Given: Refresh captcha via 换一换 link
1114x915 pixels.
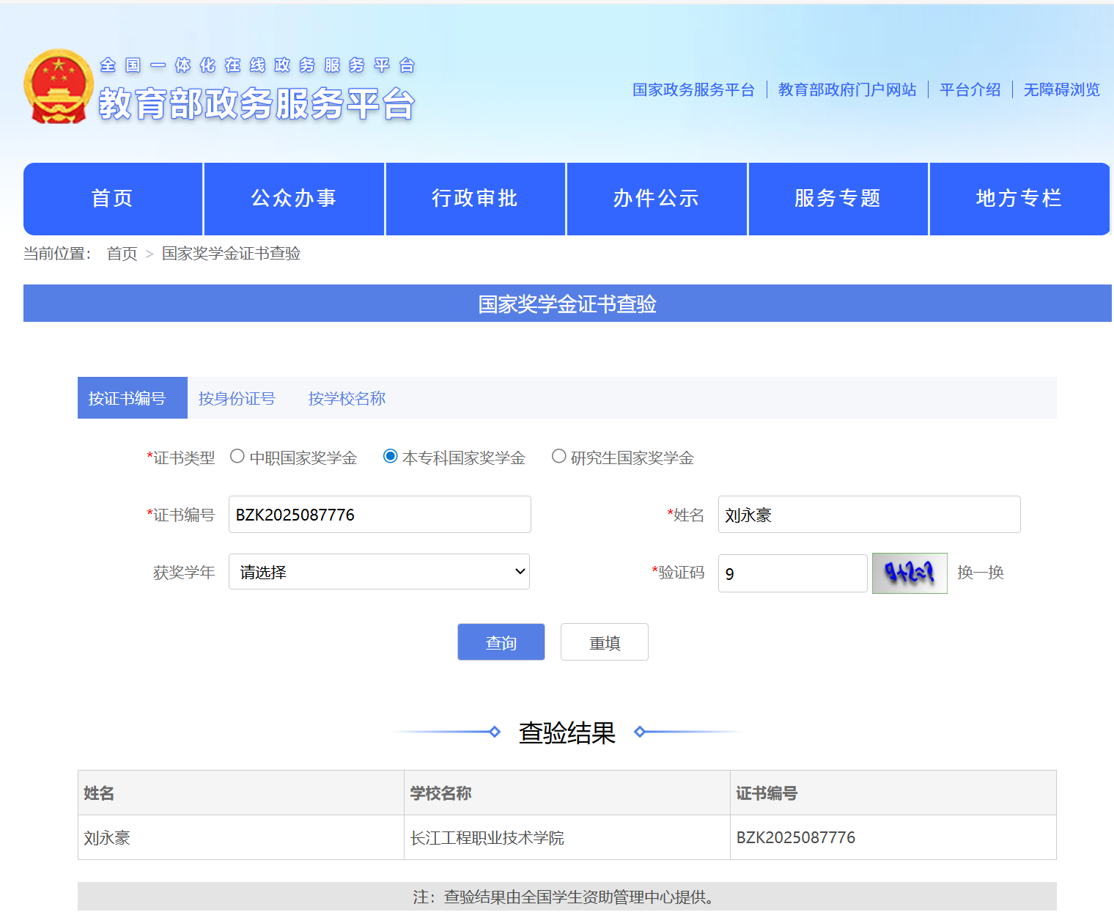Looking at the screenshot, I should pos(980,573).
